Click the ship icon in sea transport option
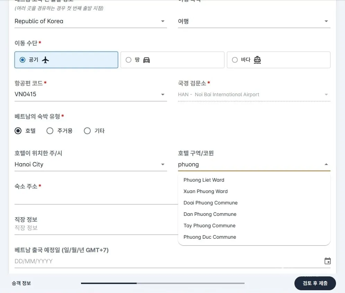This screenshot has width=345, height=293. [x=257, y=60]
